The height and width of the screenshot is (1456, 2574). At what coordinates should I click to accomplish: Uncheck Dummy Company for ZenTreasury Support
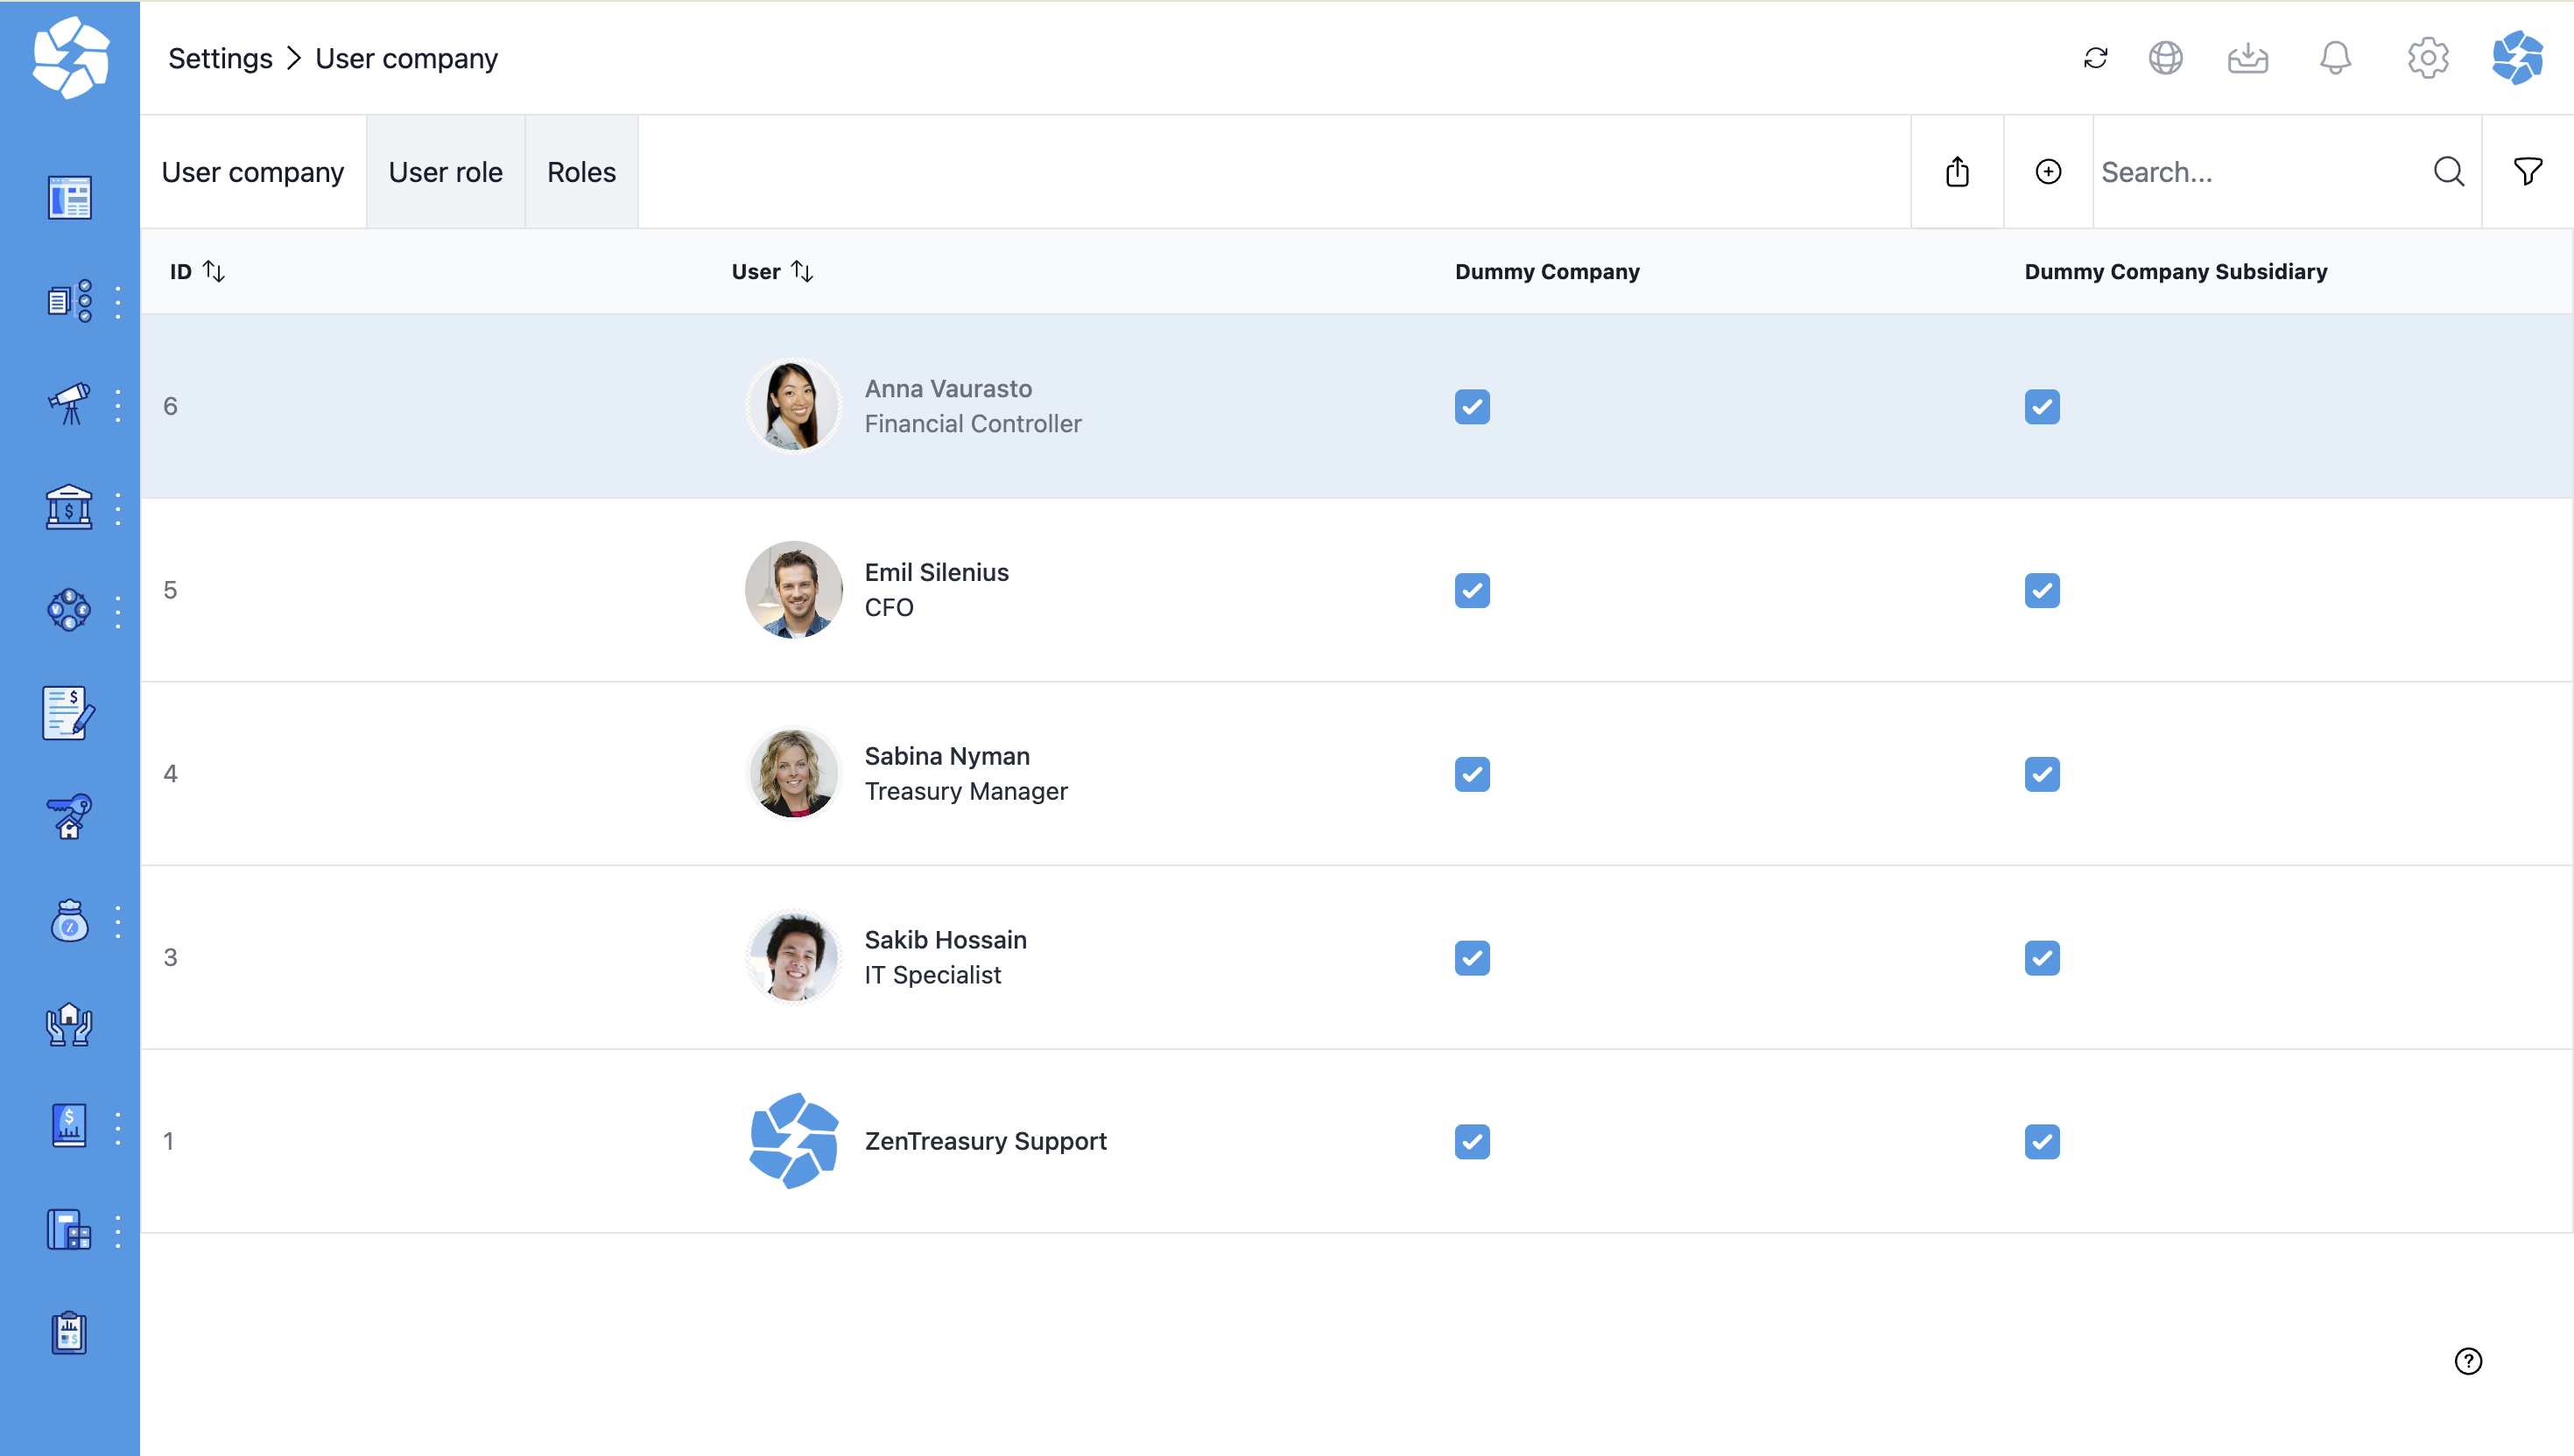coord(1472,1142)
